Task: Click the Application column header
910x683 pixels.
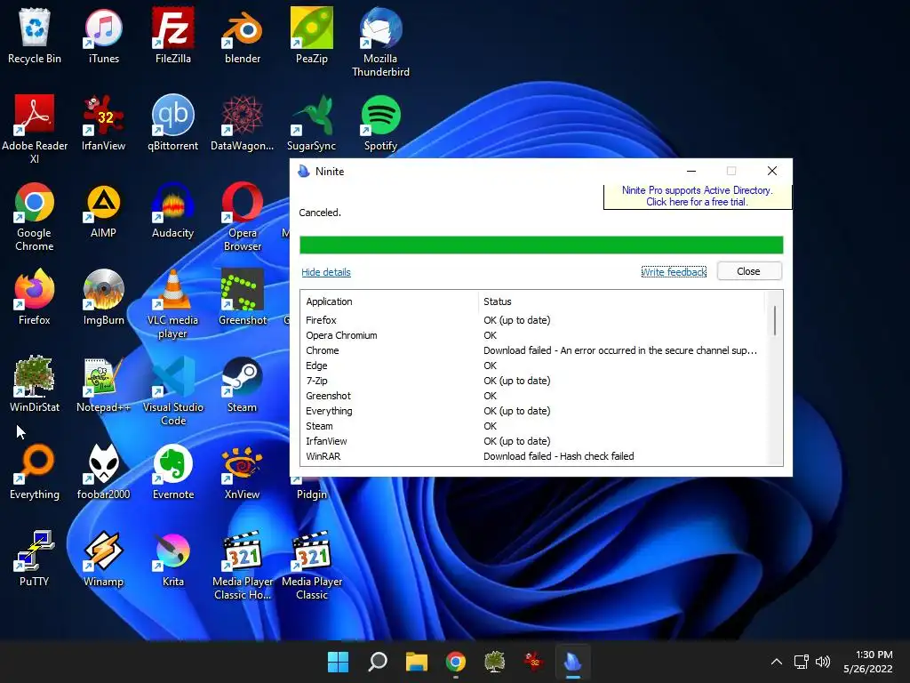Action: 389,301
